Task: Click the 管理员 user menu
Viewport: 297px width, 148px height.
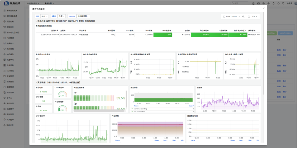Action: pos(290,3)
